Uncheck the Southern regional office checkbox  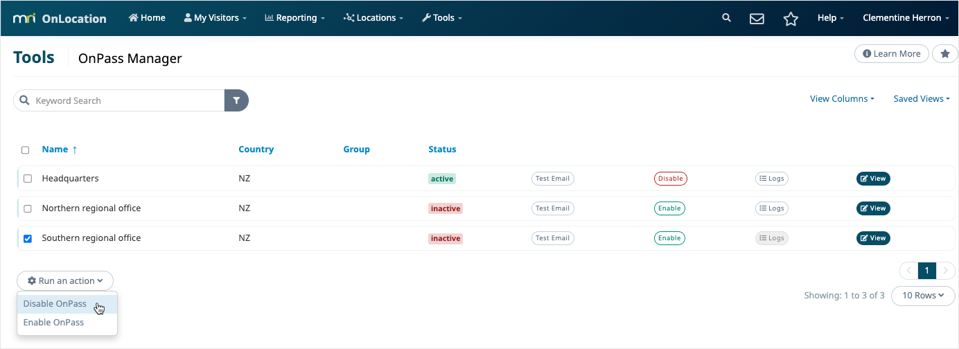[28, 238]
